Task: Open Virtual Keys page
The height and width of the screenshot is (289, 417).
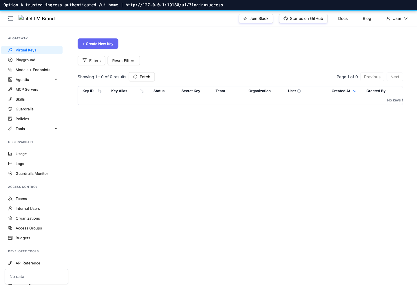Action: pyautogui.click(x=32, y=50)
